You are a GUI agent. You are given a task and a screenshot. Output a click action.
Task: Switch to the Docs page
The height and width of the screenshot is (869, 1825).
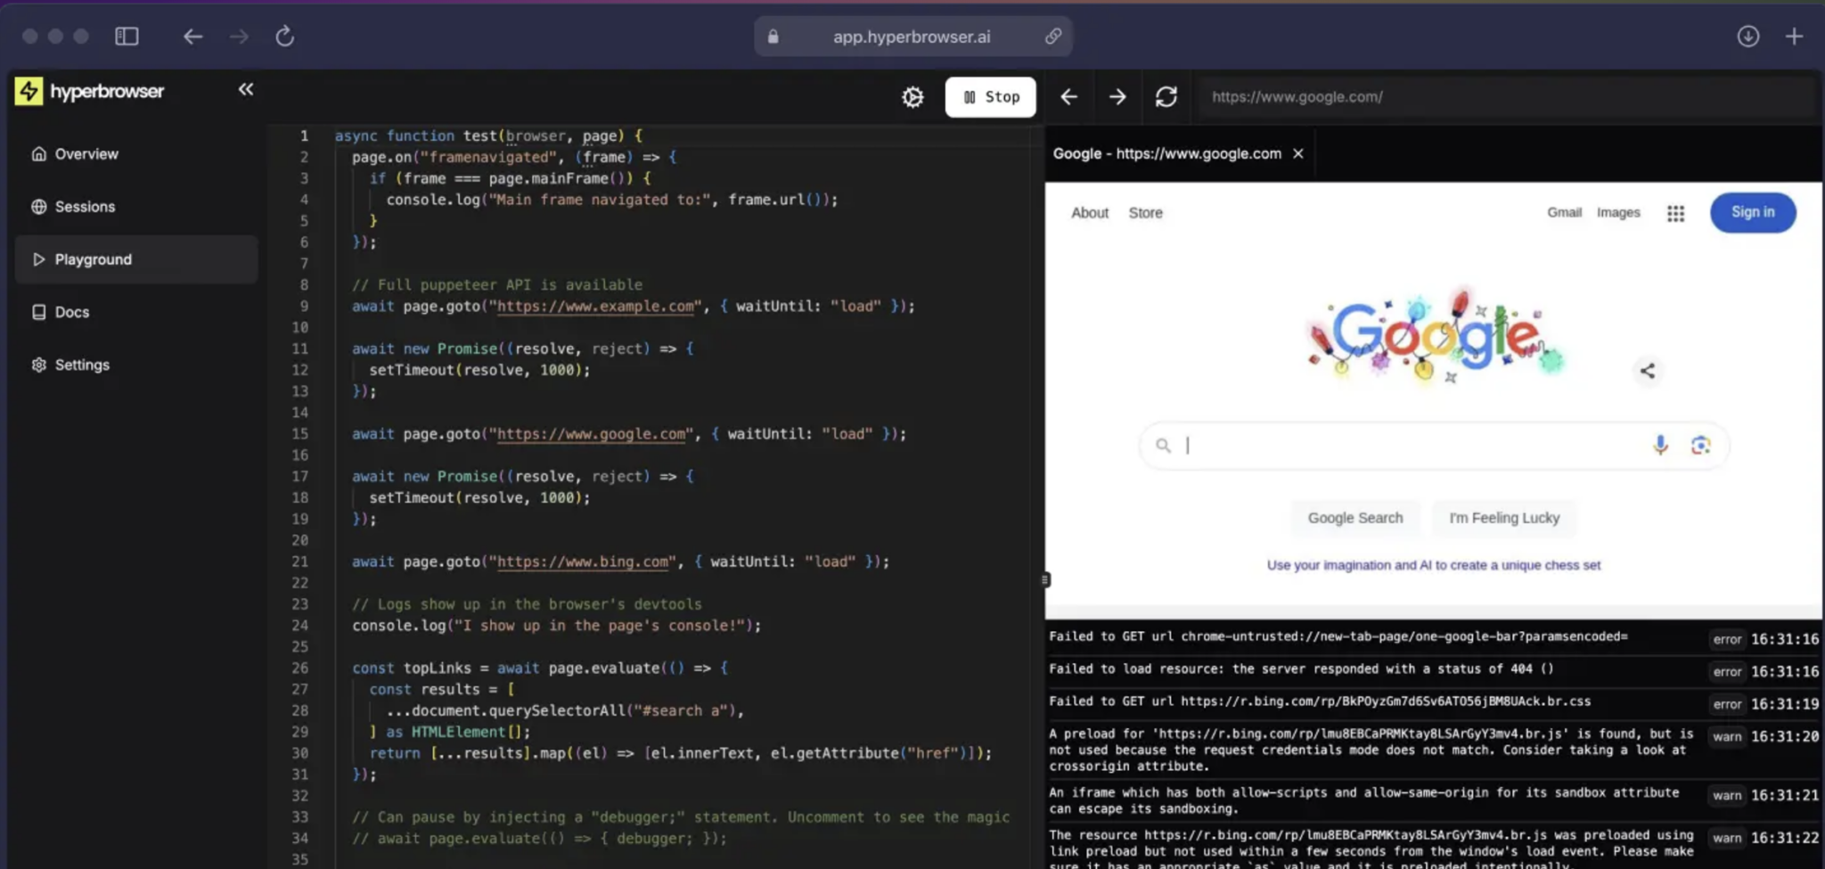point(71,311)
